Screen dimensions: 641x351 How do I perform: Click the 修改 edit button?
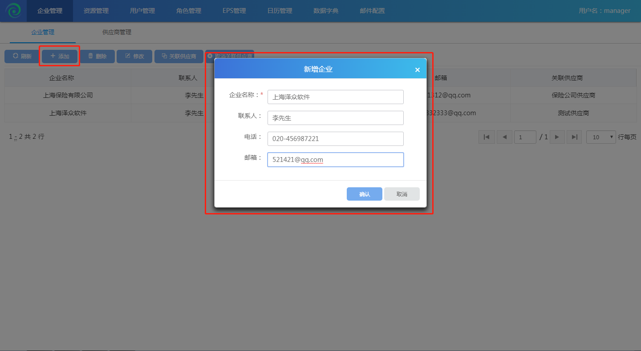pos(134,56)
